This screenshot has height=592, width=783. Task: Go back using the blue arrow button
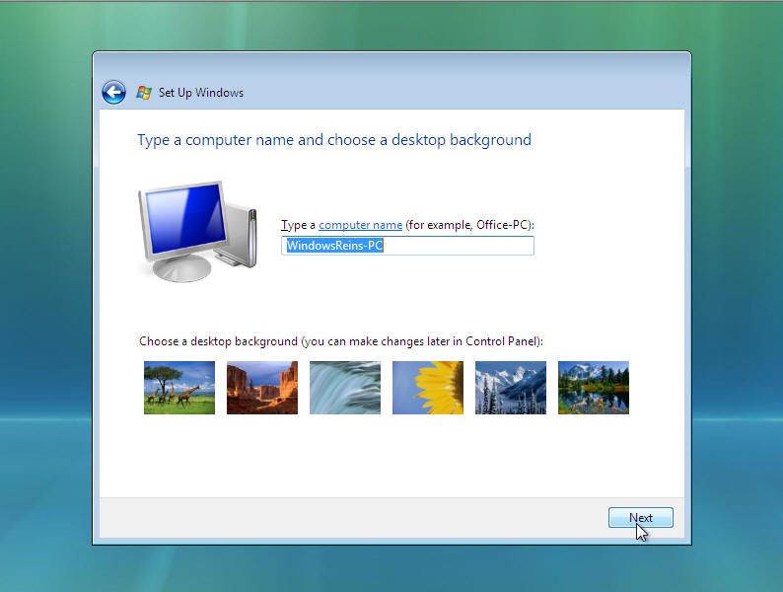(113, 93)
